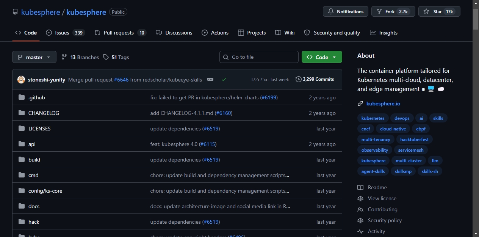
Task: Open the kubesphere.io website link
Action: [x=383, y=104]
